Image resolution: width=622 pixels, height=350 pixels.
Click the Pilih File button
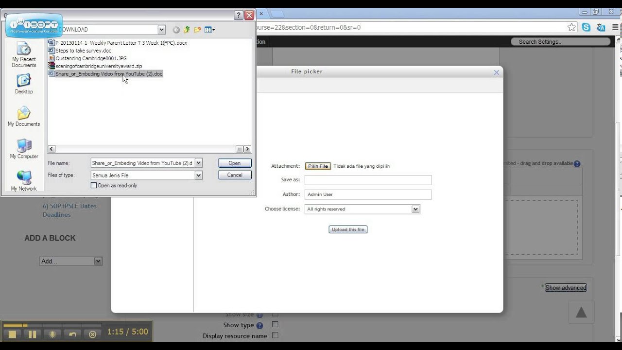tap(318, 166)
